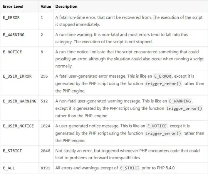Select the E_USER_WARNING constant cell
This screenshot has height=174, width=208.
coord(20,101)
